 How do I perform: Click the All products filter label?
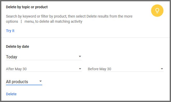point(17,82)
